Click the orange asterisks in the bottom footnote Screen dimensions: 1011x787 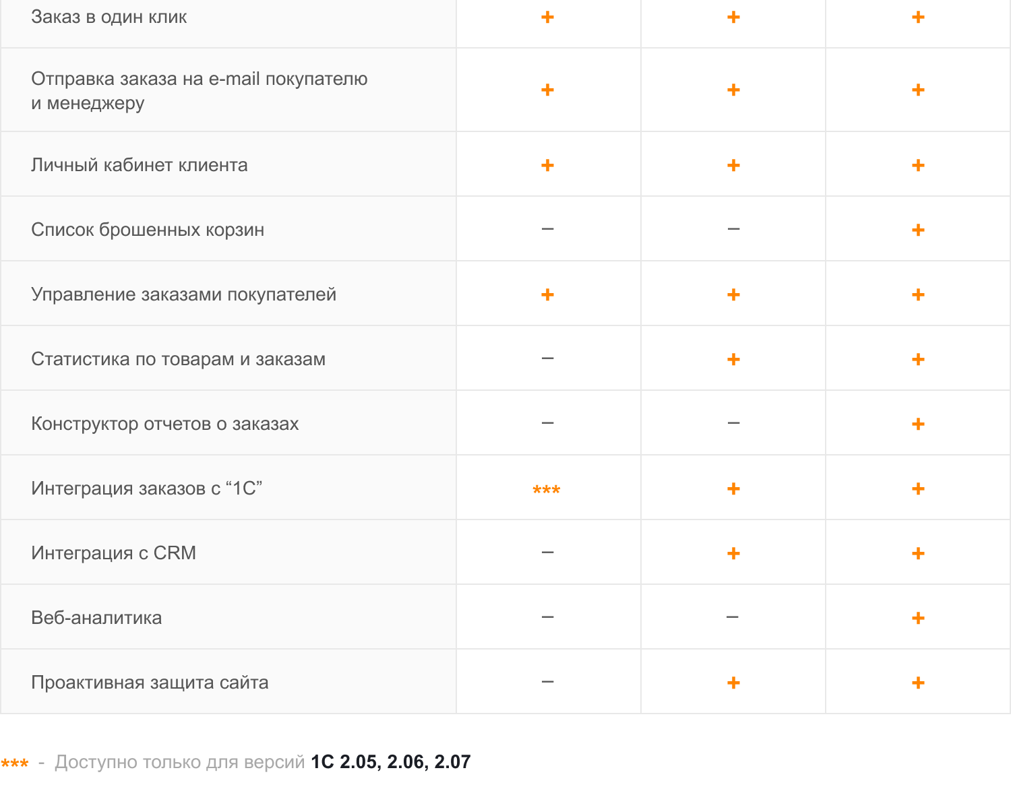coord(15,763)
